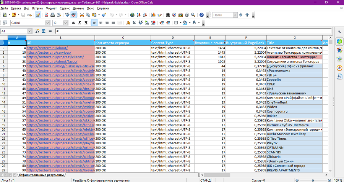The width and height of the screenshot is (344, 182).
Task: Toggle bold Ж formatting
Action: tap(73, 22)
